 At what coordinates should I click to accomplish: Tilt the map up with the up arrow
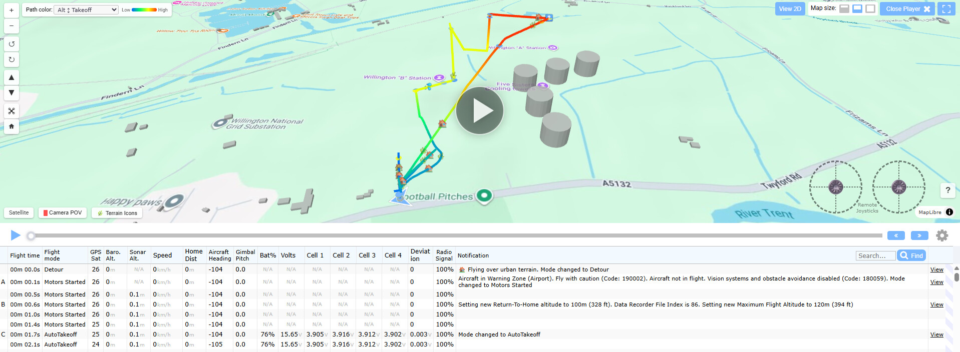[12, 77]
